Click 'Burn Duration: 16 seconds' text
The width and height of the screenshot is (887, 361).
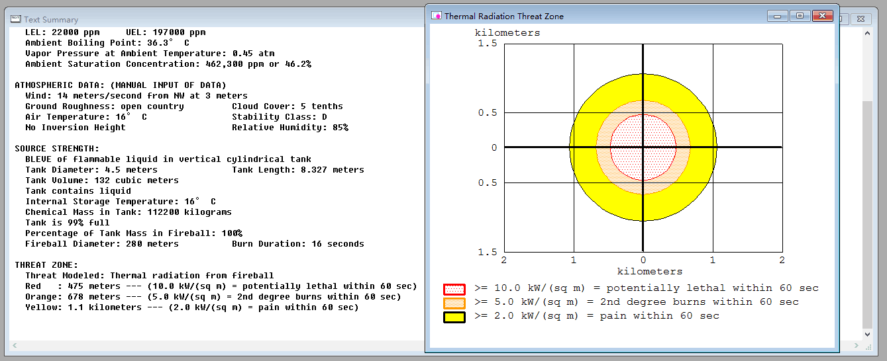coord(298,244)
